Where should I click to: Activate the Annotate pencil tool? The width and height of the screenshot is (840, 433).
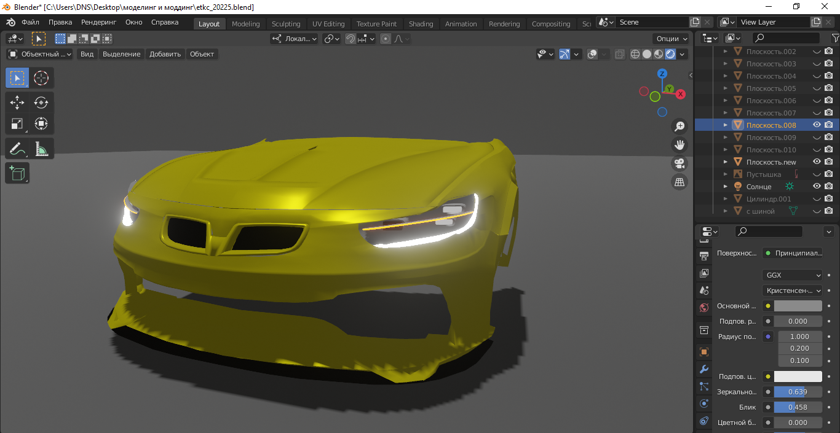tap(17, 149)
